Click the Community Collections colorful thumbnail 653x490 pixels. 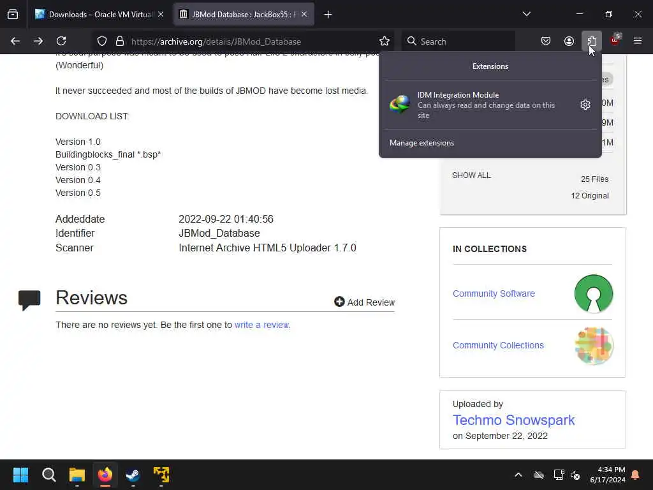tap(594, 345)
